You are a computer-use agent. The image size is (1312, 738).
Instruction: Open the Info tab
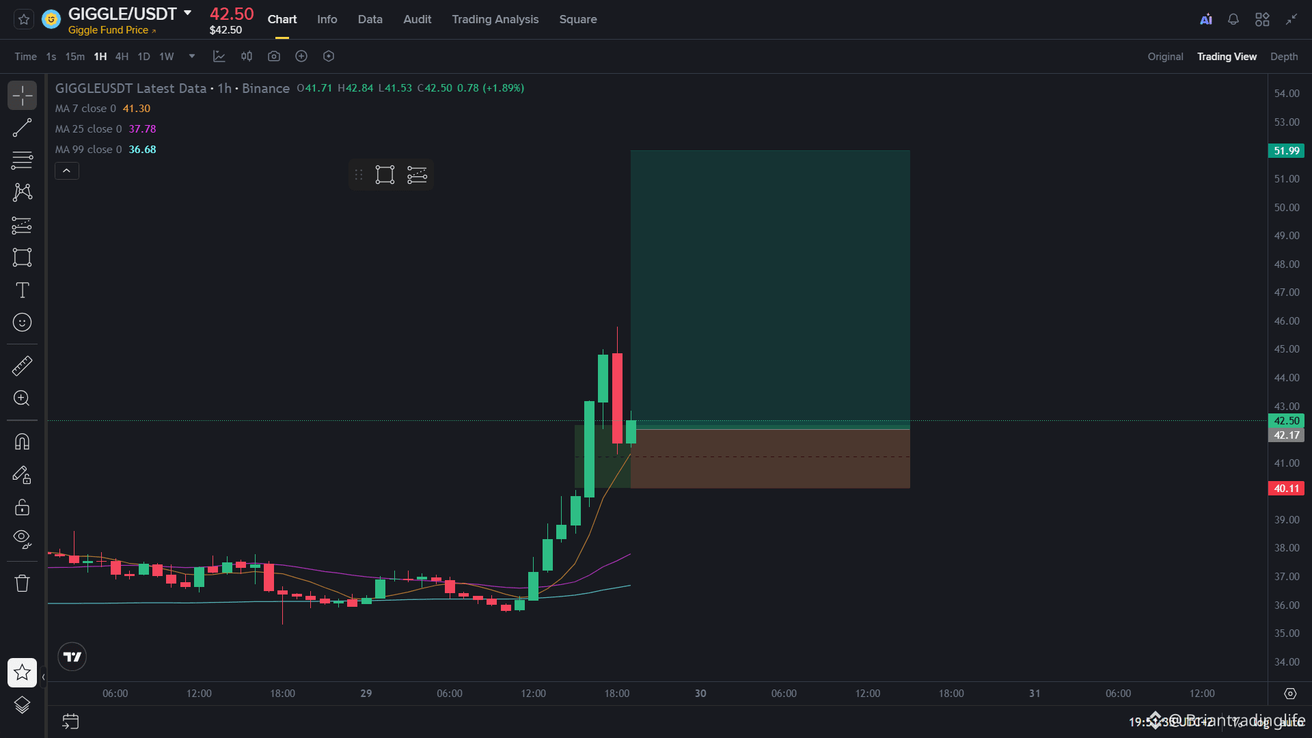coord(327,20)
